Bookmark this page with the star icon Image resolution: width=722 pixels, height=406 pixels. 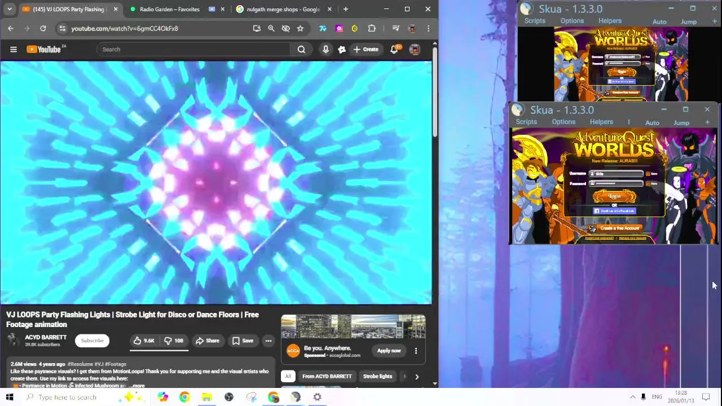tap(300, 28)
